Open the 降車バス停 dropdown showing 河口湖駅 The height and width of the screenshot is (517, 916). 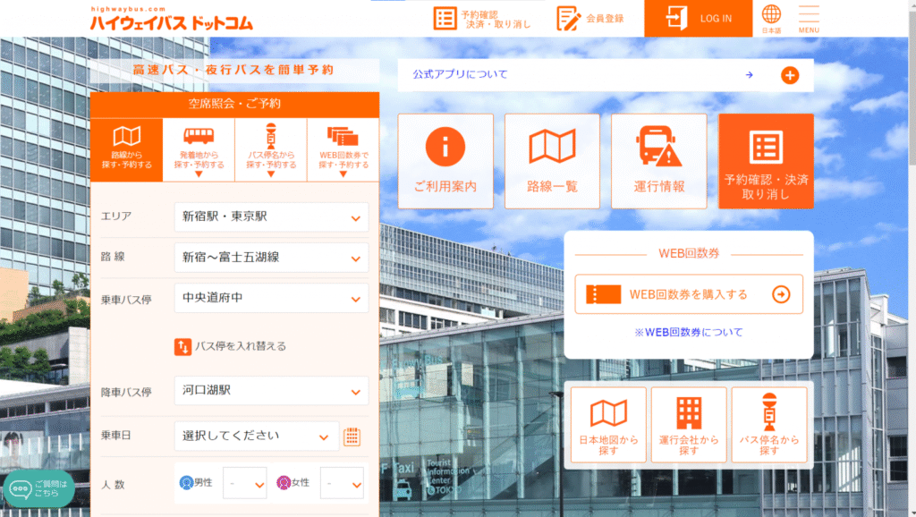(271, 391)
